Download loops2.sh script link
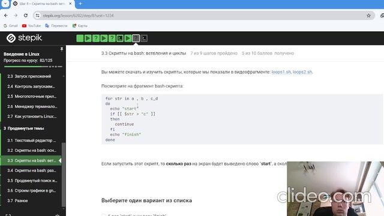The width and height of the screenshot is (384, 216). click(x=302, y=72)
